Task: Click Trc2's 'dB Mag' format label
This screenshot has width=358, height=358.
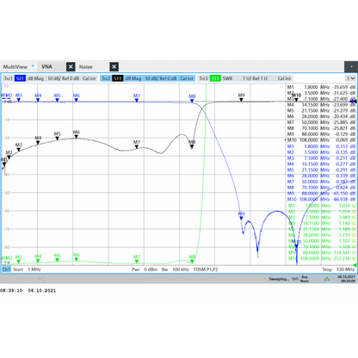Action: click(133, 78)
